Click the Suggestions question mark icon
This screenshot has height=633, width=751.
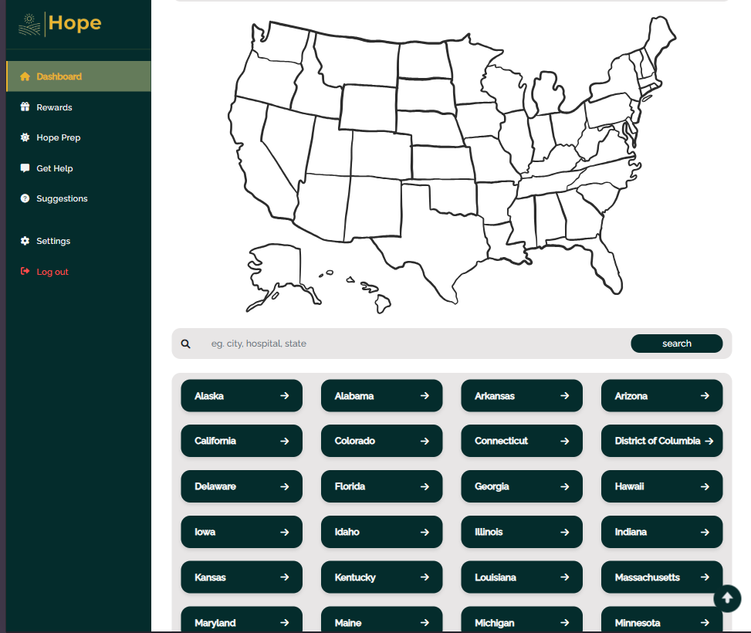point(25,198)
